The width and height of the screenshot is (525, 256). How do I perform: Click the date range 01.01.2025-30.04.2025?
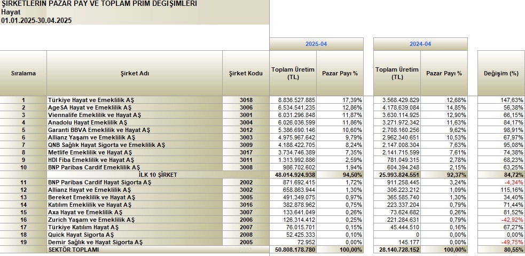point(36,20)
